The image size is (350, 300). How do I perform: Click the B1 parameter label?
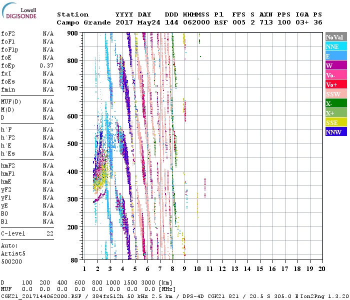point(4,221)
